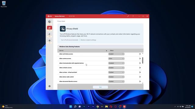Show hidden tray icons with the chevron
The height and width of the screenshot is (109, 195).
coord(175,107)
